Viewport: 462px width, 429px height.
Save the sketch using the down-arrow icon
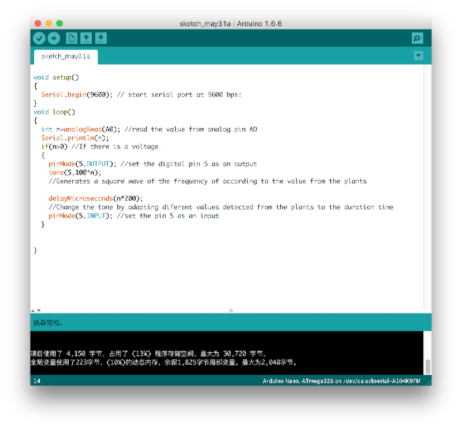(101, 38)
